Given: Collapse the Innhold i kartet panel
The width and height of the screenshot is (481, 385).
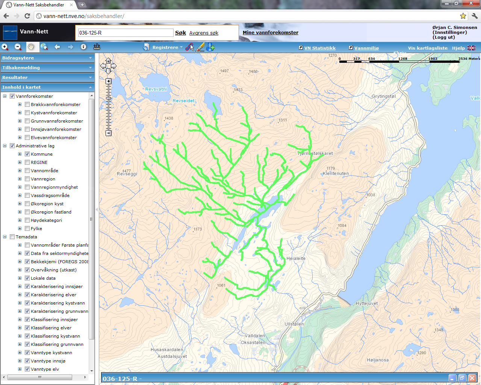Looking at the screenshot, I should pyautogui.click(x=47, y=87).
